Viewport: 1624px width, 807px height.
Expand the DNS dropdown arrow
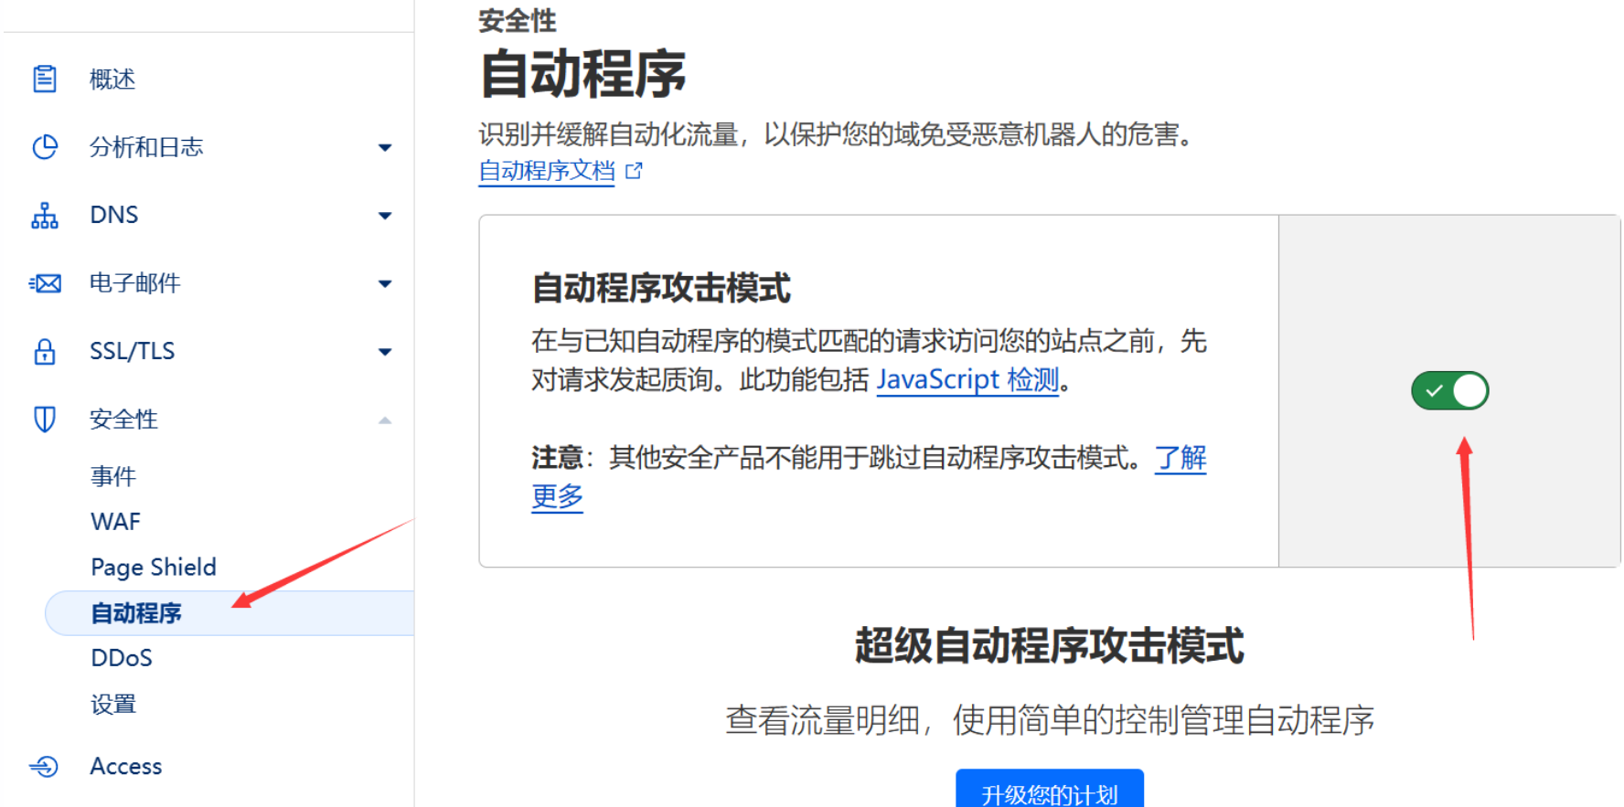385,216
